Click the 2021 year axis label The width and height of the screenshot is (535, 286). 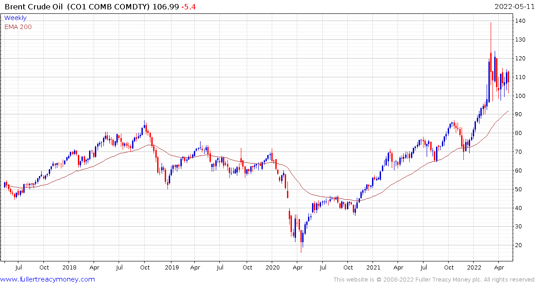coord(374,267)
